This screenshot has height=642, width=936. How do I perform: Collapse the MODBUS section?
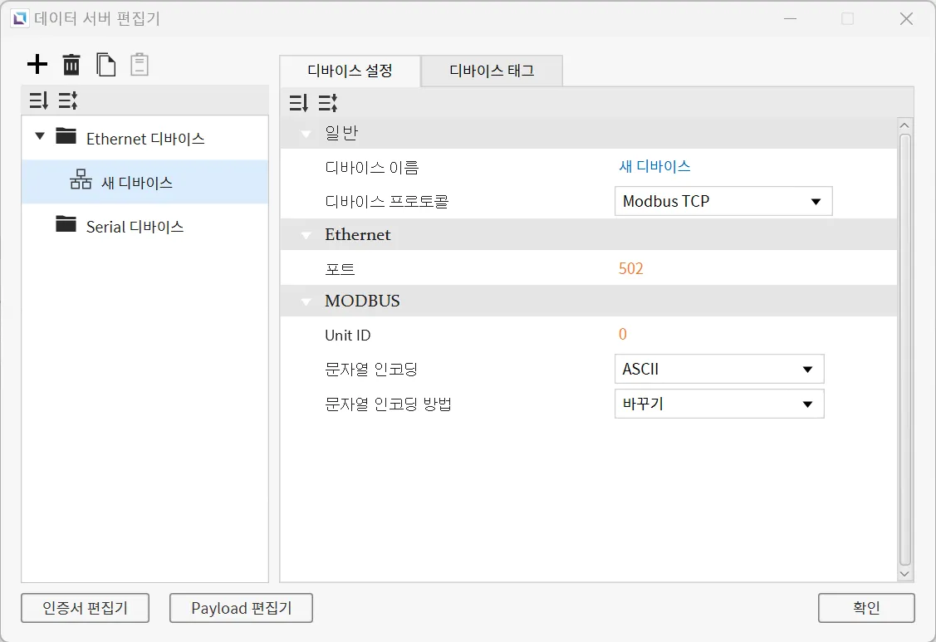click(306, 301)
